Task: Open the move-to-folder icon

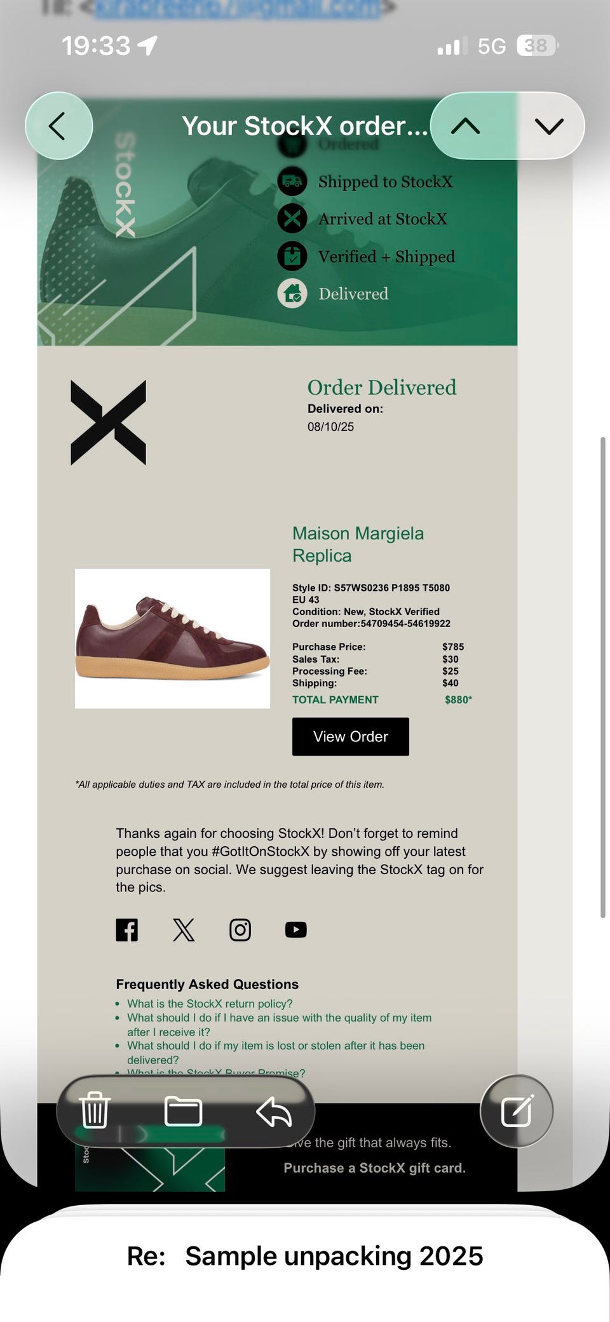Action: pyautogui.click(x=183, y=1111)
